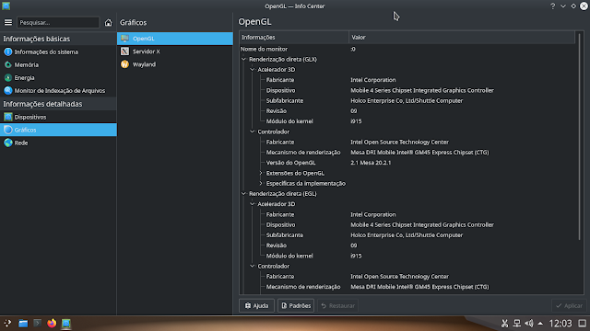
Task: Launch Firefox from the taskbar
Action: (52, 323)
